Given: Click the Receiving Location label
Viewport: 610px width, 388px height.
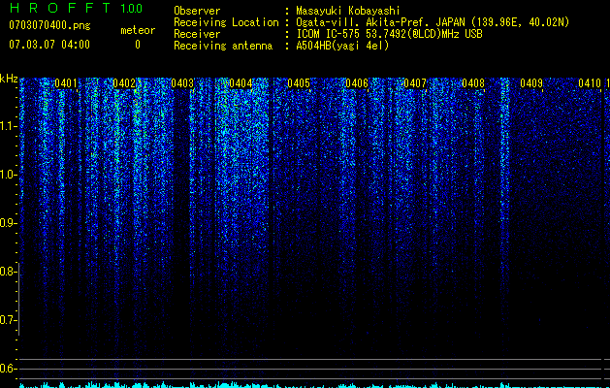Looking at the screenshot, I should pyautogui.click(x=226, y=22).
